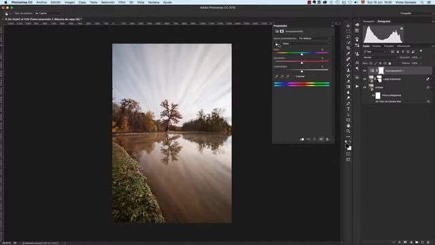Hide the Larga Exposición layer

(x=365, y=79)
